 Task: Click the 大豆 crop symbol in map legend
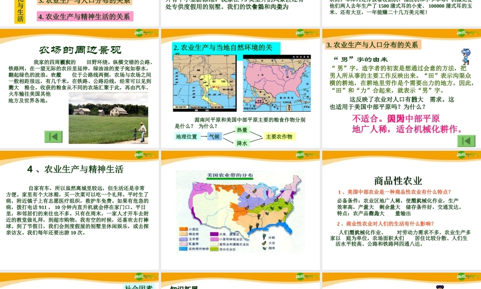click(264, 243)
